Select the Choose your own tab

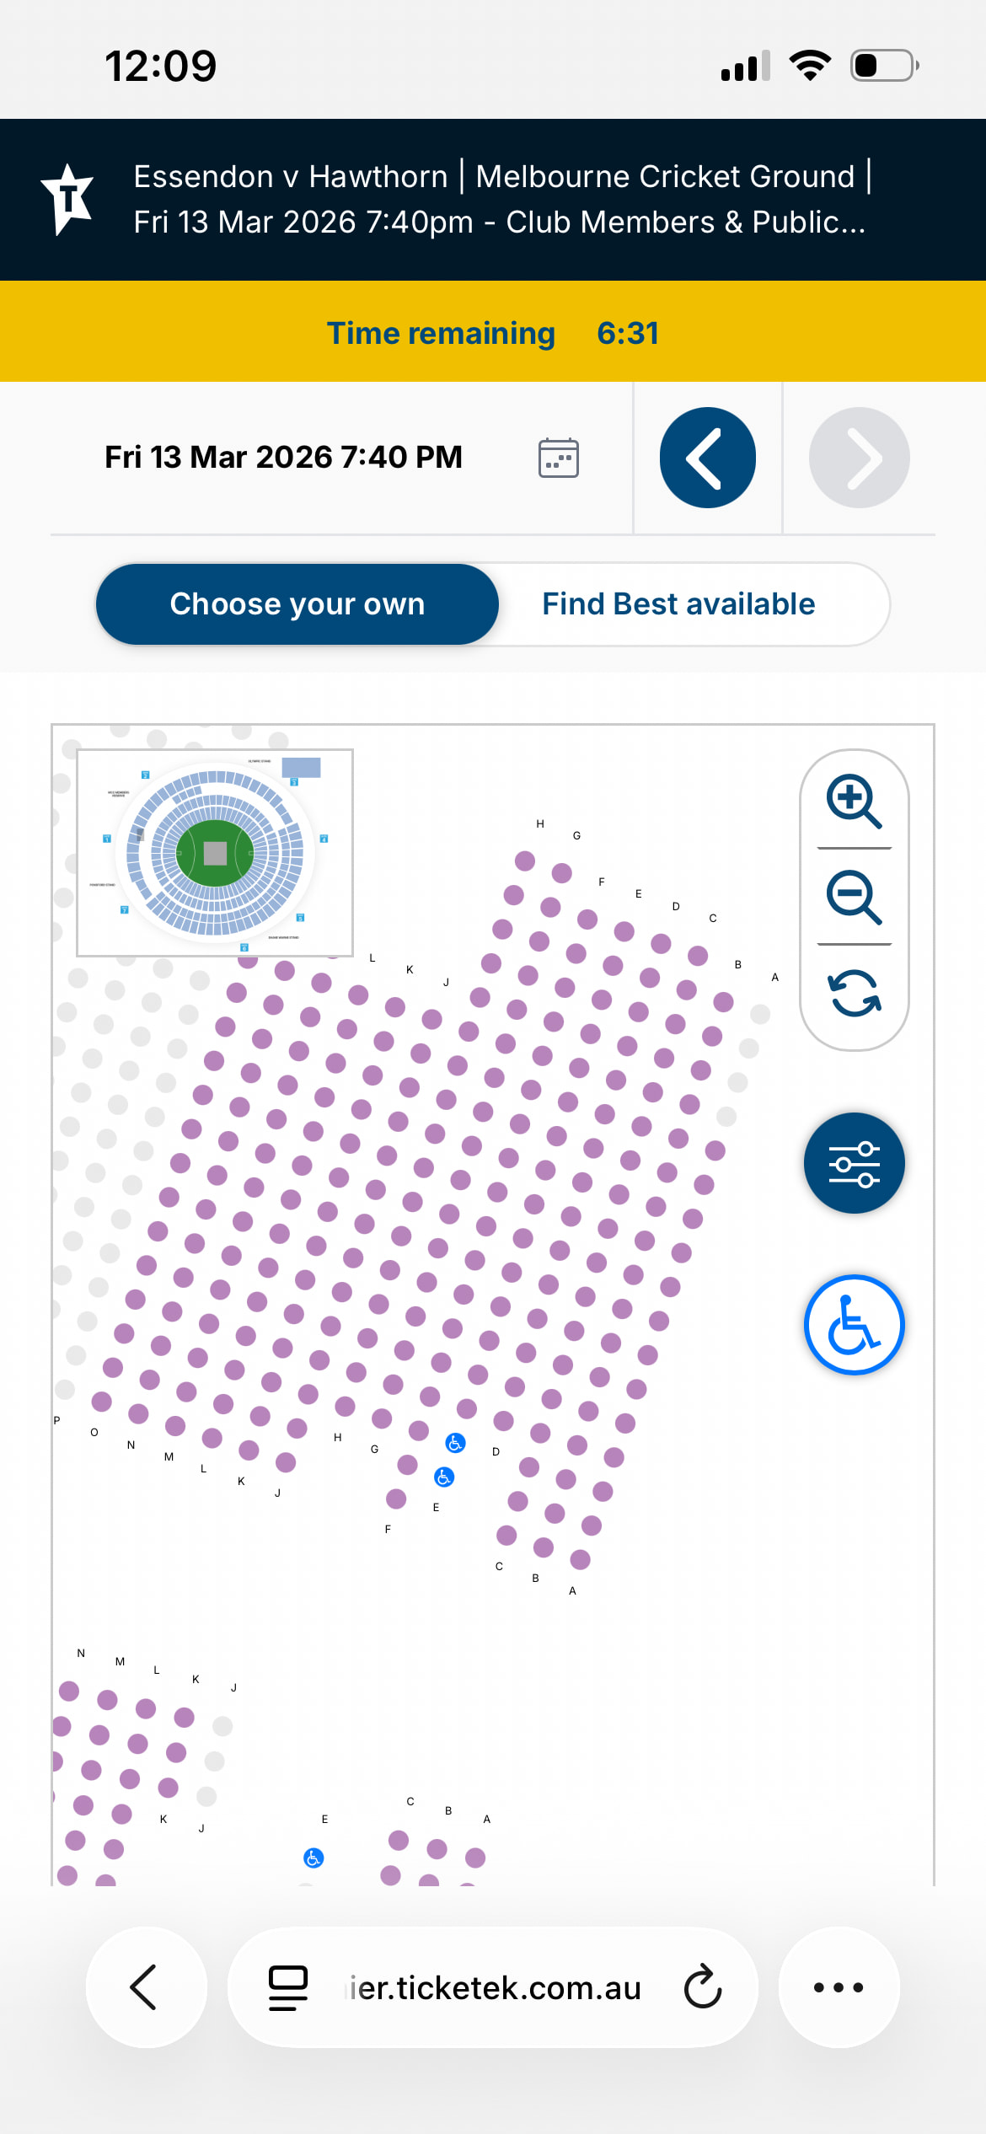pos(297,604)
